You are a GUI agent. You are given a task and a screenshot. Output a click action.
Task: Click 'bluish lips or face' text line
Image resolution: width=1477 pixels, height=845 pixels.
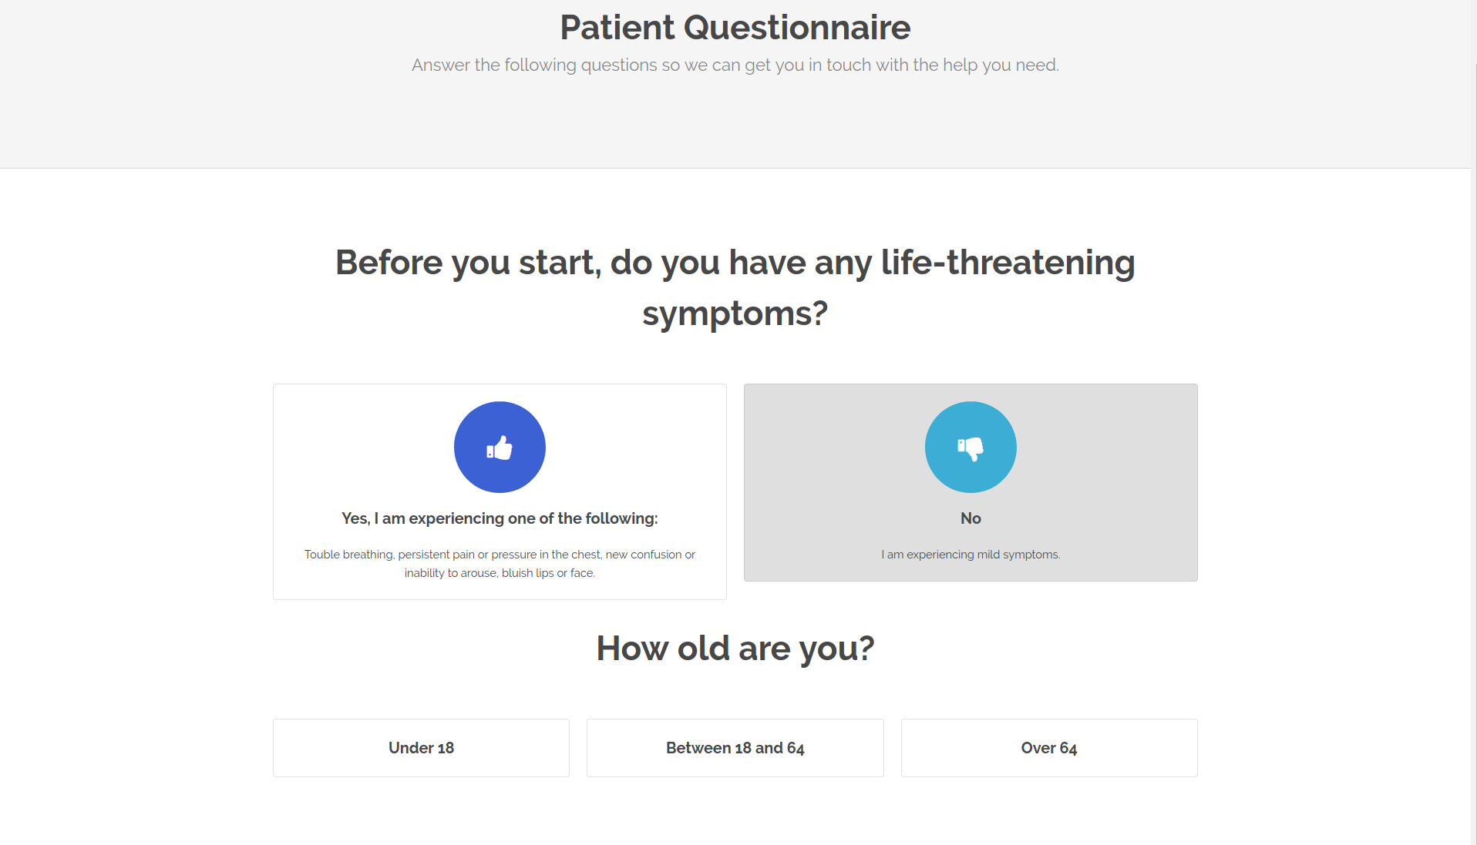pos(548,573)
